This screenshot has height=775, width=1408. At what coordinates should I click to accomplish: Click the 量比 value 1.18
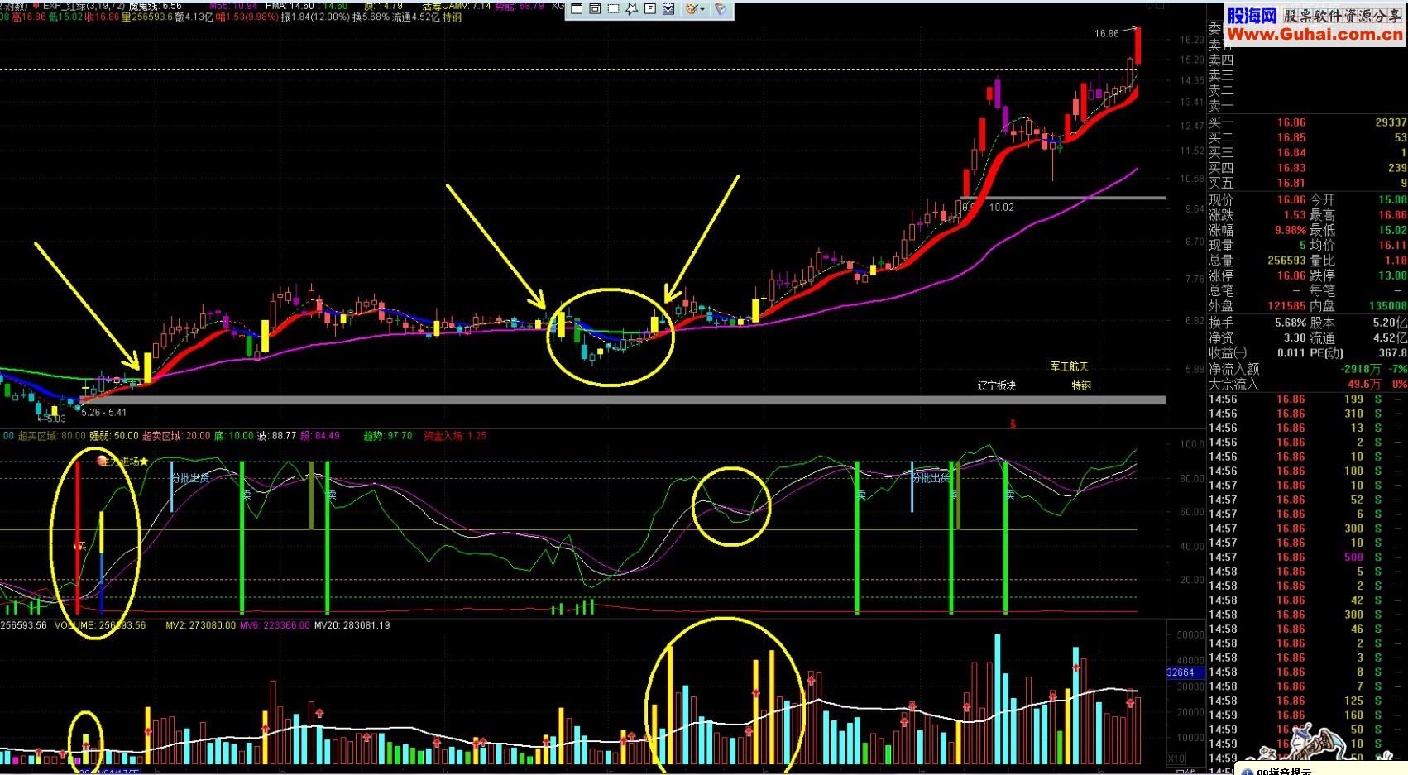click(x=1396, y=261)
